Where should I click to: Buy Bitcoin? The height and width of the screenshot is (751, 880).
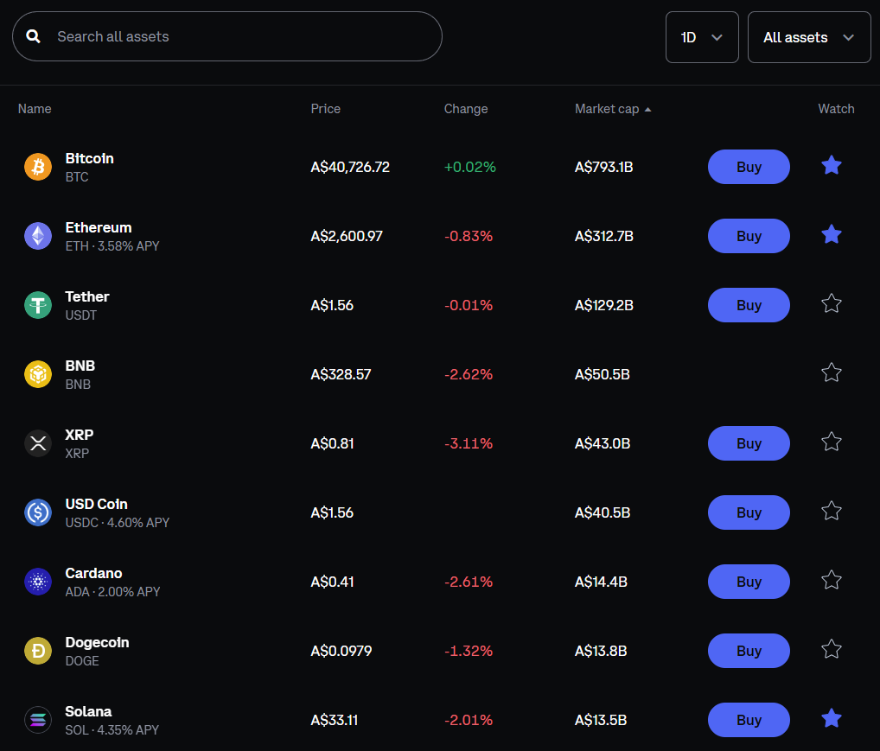(x=749, y=167)
